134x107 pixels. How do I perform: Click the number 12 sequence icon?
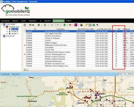(90, 25)
